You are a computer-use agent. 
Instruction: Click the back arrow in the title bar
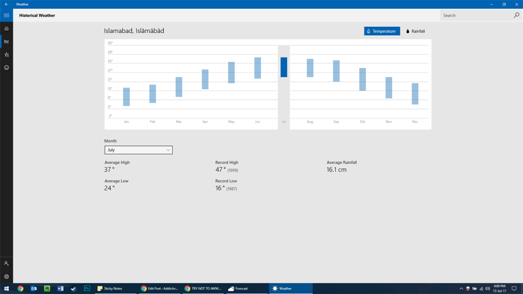click(x=6, y=4)
